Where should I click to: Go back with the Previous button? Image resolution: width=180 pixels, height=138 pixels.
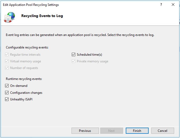coord(85,131)
